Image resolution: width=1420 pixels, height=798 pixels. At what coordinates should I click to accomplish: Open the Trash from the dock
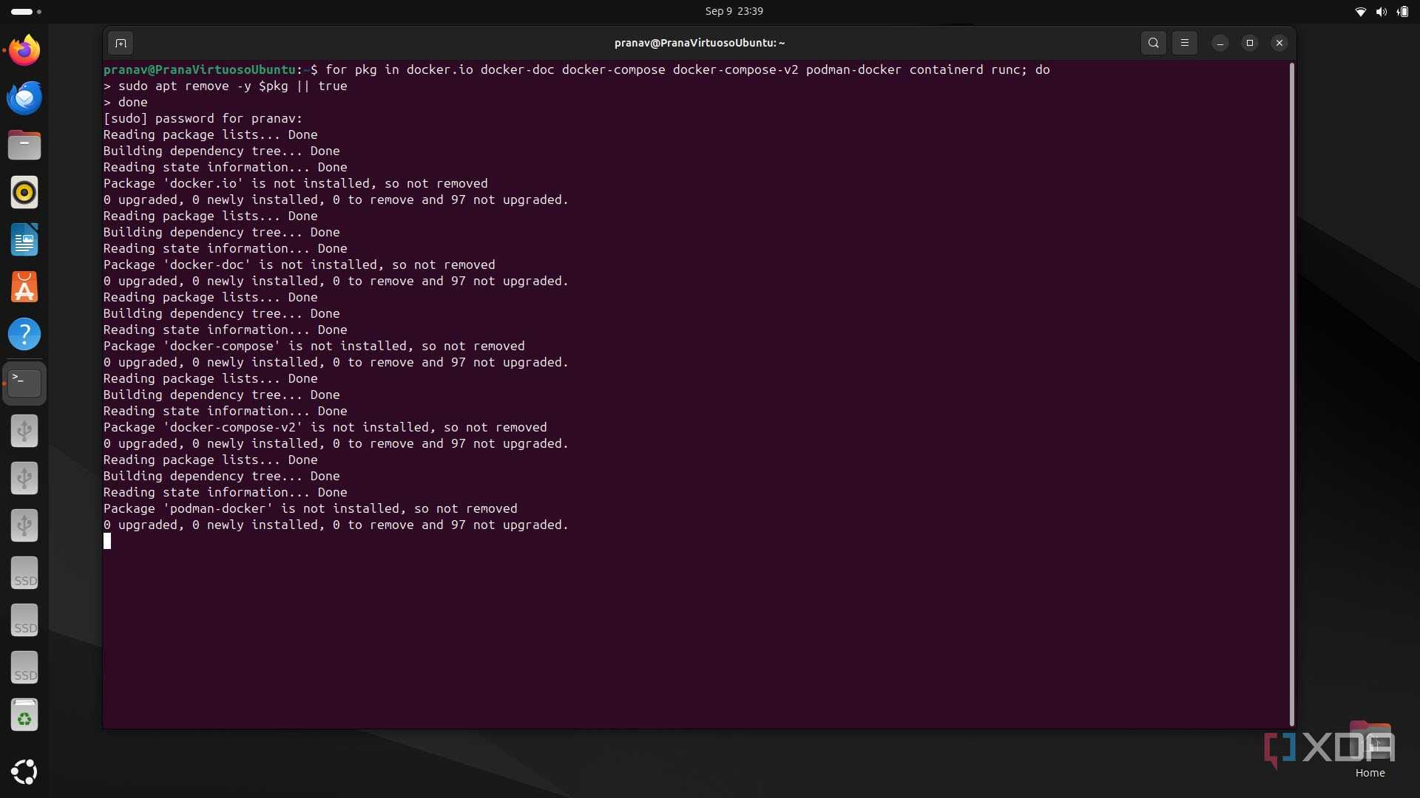coord(24,715)
